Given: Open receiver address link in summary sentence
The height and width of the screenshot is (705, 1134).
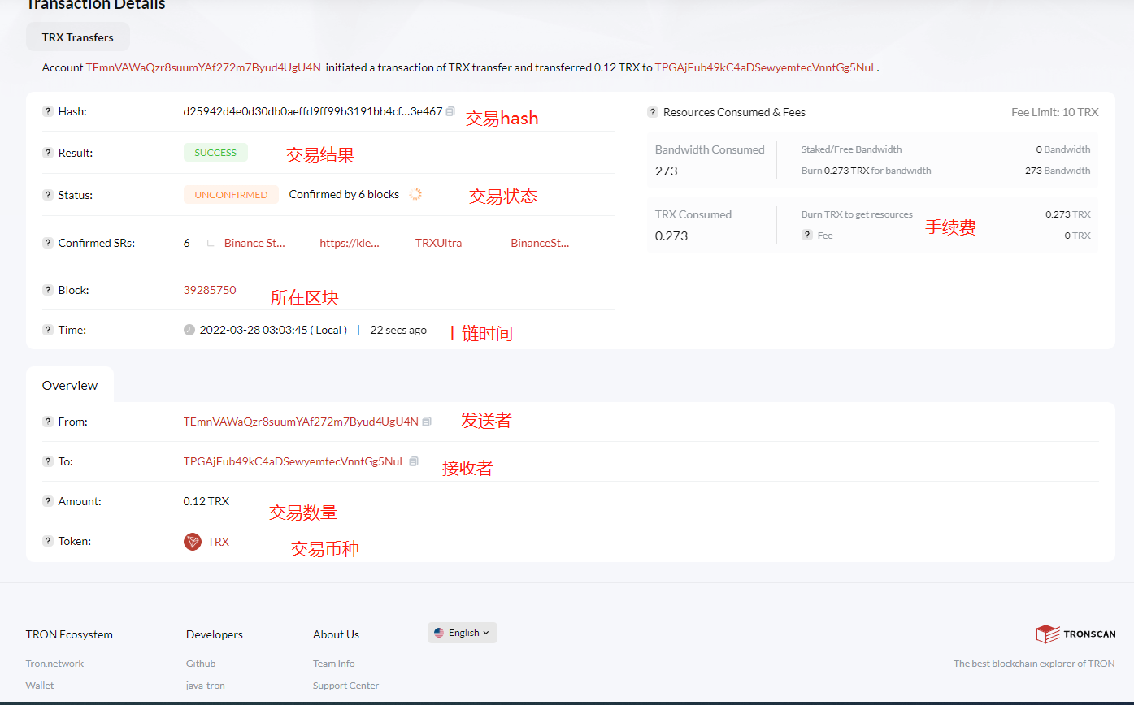Looking at the screenshot, I should (766, 67).
